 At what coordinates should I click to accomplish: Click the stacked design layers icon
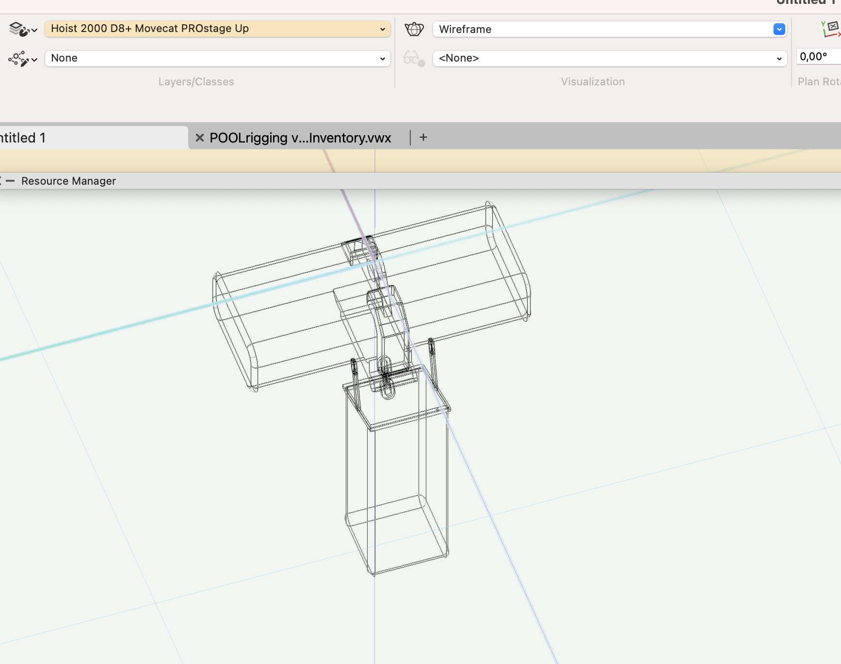click(x=17, y=28)
